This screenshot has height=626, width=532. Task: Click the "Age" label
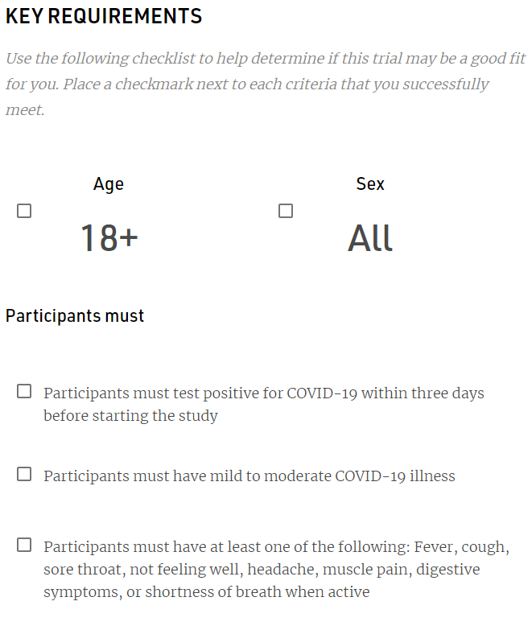109,184
